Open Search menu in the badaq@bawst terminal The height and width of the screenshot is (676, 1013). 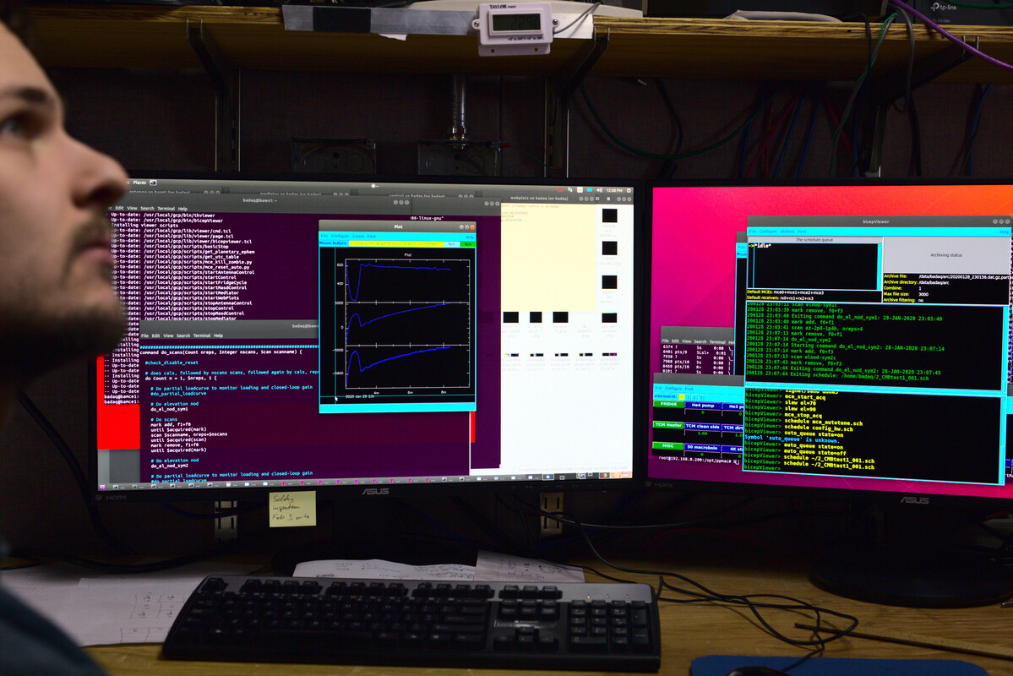coord(147,208)
